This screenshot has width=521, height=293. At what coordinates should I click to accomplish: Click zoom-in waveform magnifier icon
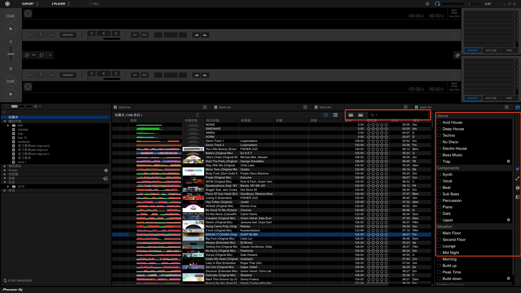click(x=27, y=55)
